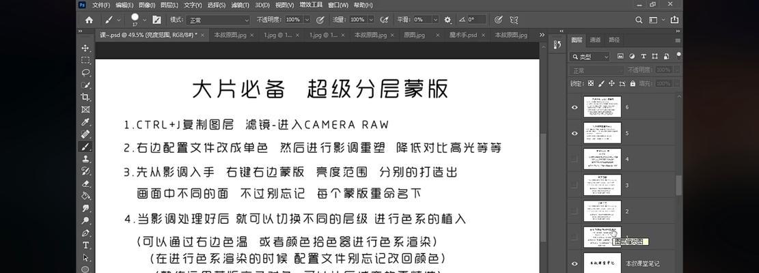Open the 平滑 smoothing dropdown arrow
The image size is (759, 273).
435,20
